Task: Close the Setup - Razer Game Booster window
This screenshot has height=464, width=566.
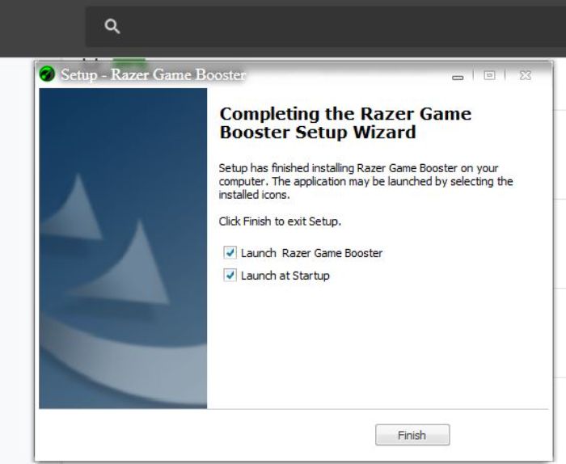Action: point(526,75)
